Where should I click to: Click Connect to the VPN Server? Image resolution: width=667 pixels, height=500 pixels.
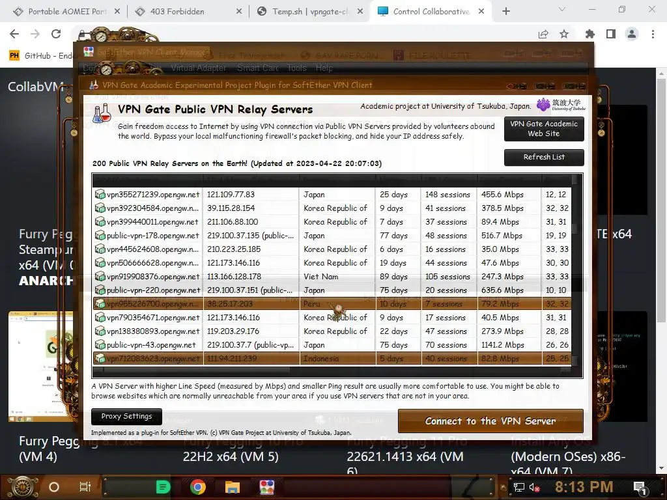tap(490, 421)
